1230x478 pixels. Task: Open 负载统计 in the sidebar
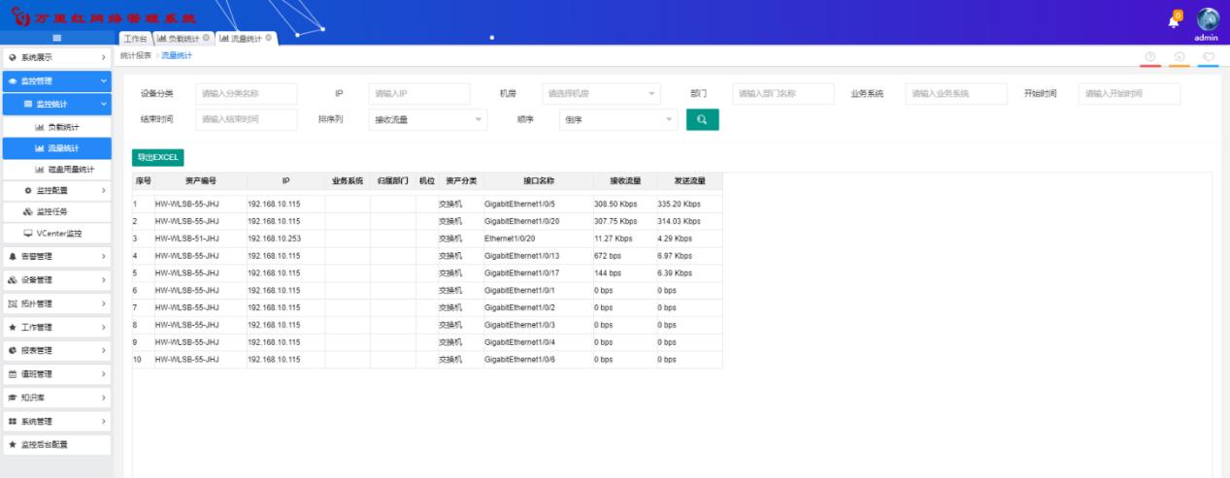56,126
